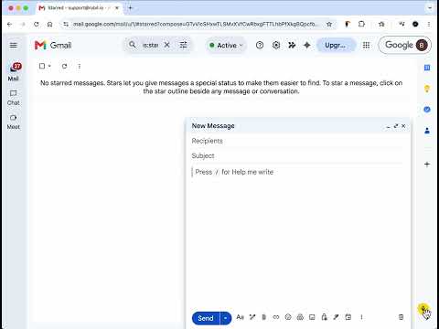439x329 pixels.
Task: Switch to Chat in sidebar
Action: pos(14,98)
